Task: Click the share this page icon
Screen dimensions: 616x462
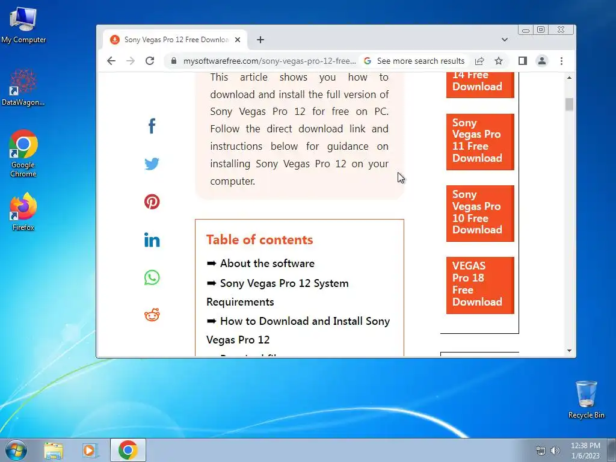Action: 479,61
